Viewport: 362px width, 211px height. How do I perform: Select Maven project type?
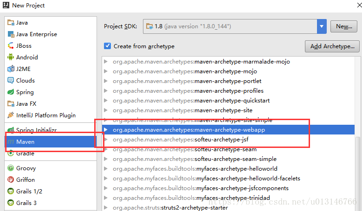click(51, 141)
